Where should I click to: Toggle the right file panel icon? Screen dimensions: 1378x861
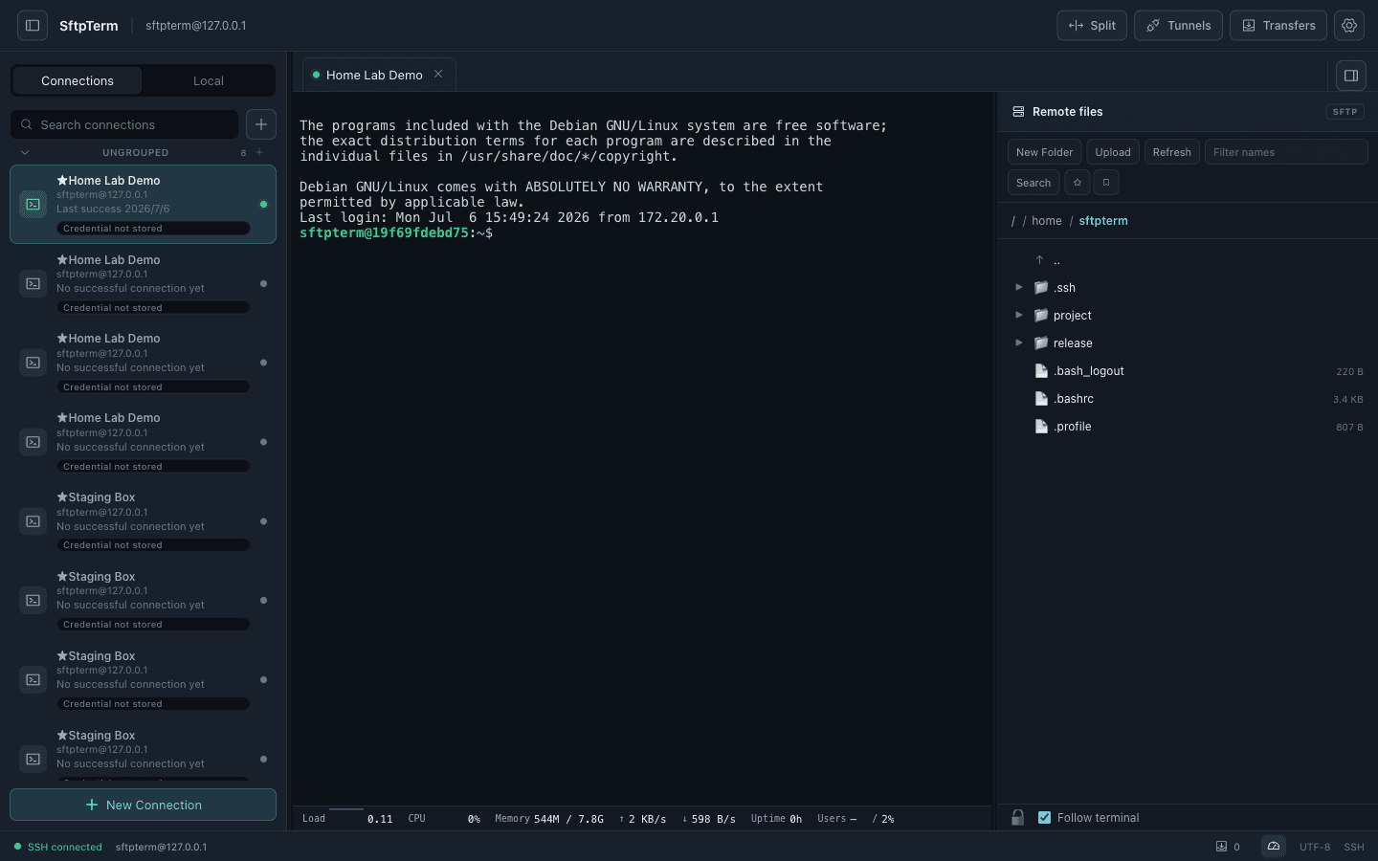1351,76
